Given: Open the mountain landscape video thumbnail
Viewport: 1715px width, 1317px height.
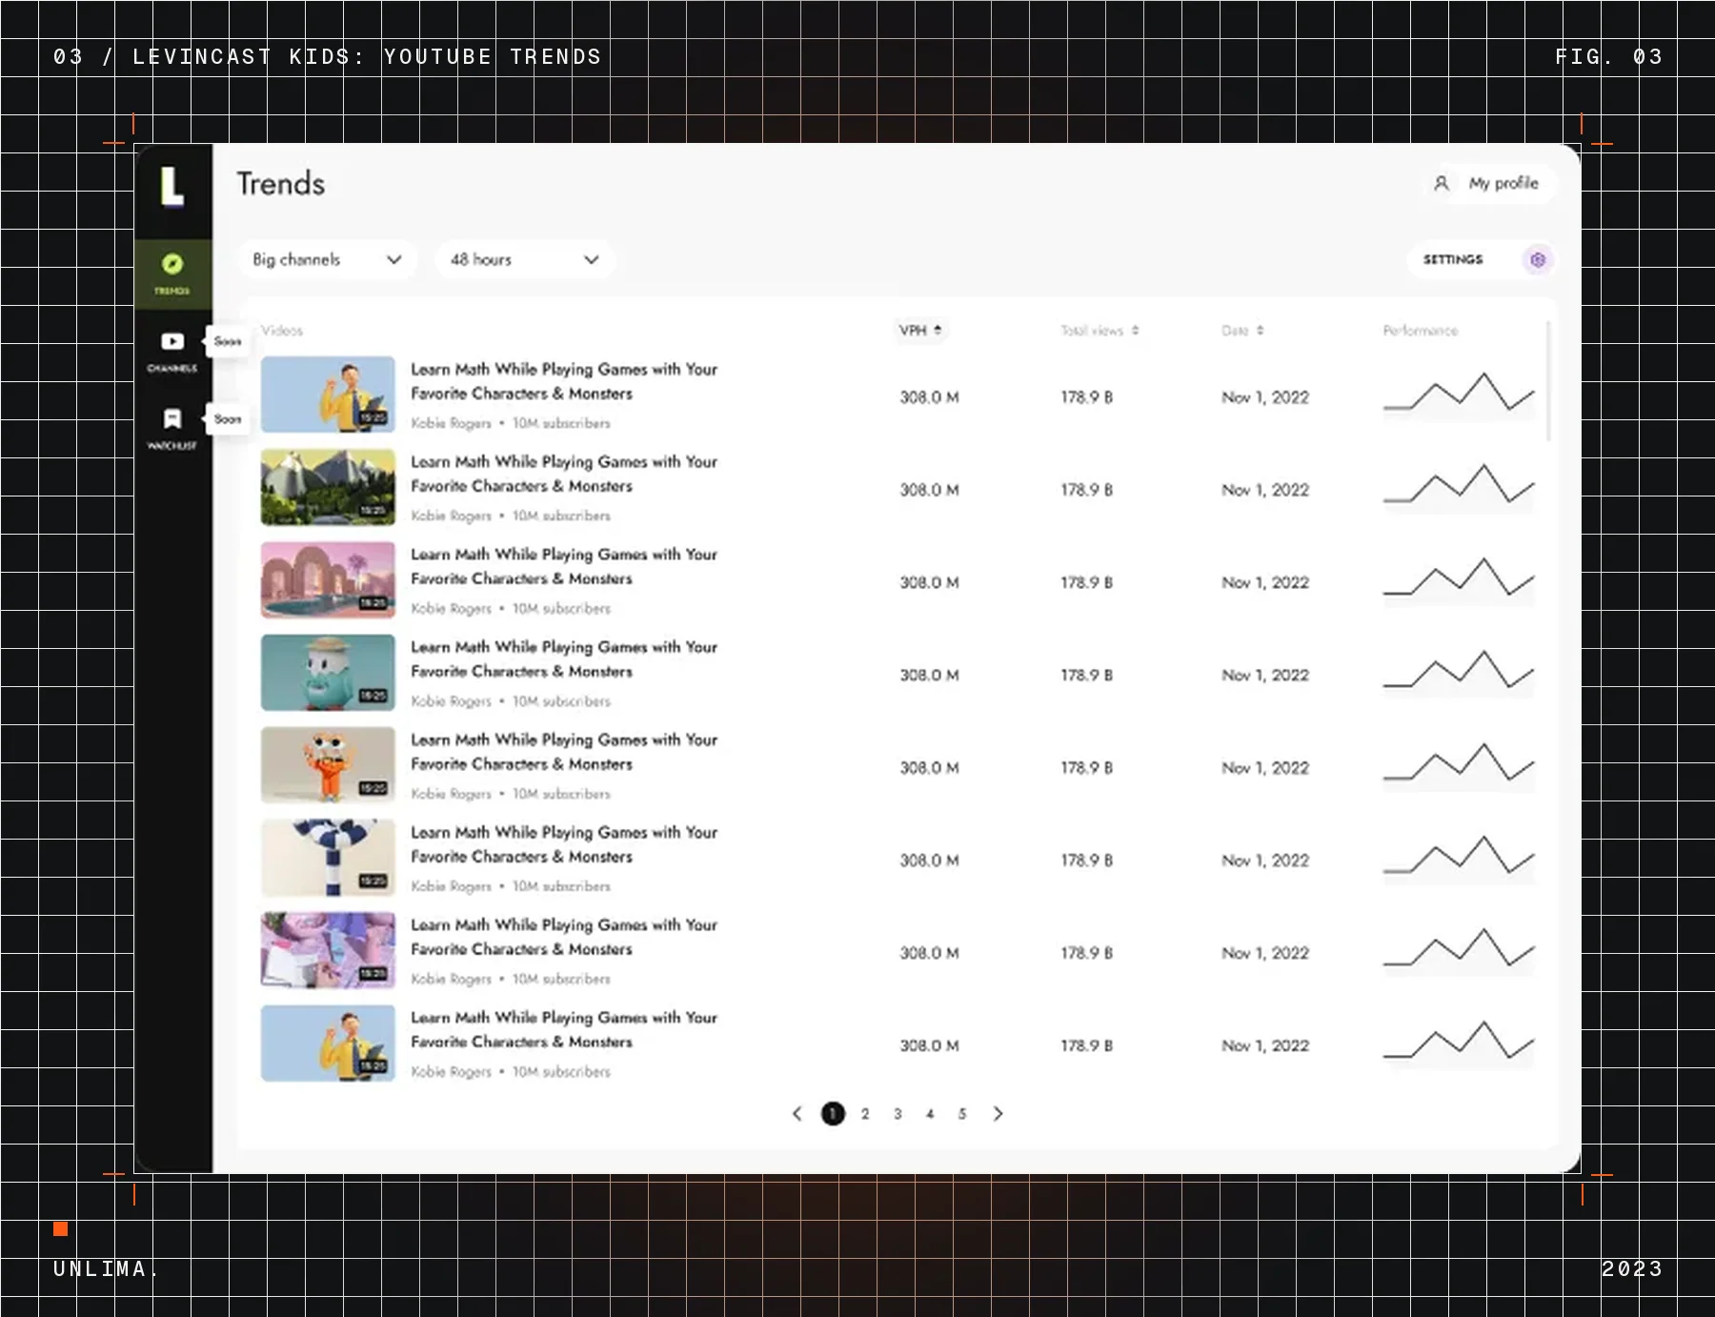Looking at the screenshot, I should coord(328,487).
